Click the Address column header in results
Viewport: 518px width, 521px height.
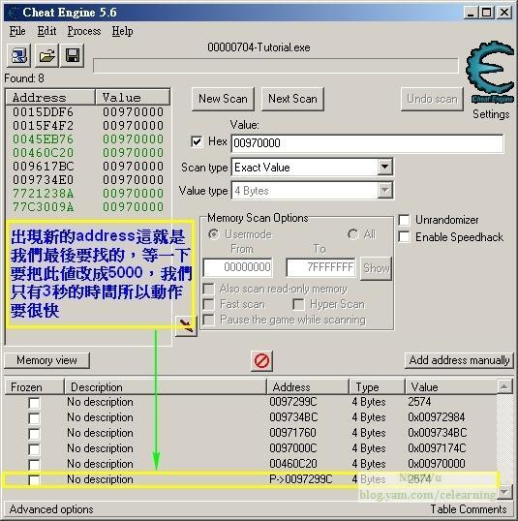coord(50,98)
